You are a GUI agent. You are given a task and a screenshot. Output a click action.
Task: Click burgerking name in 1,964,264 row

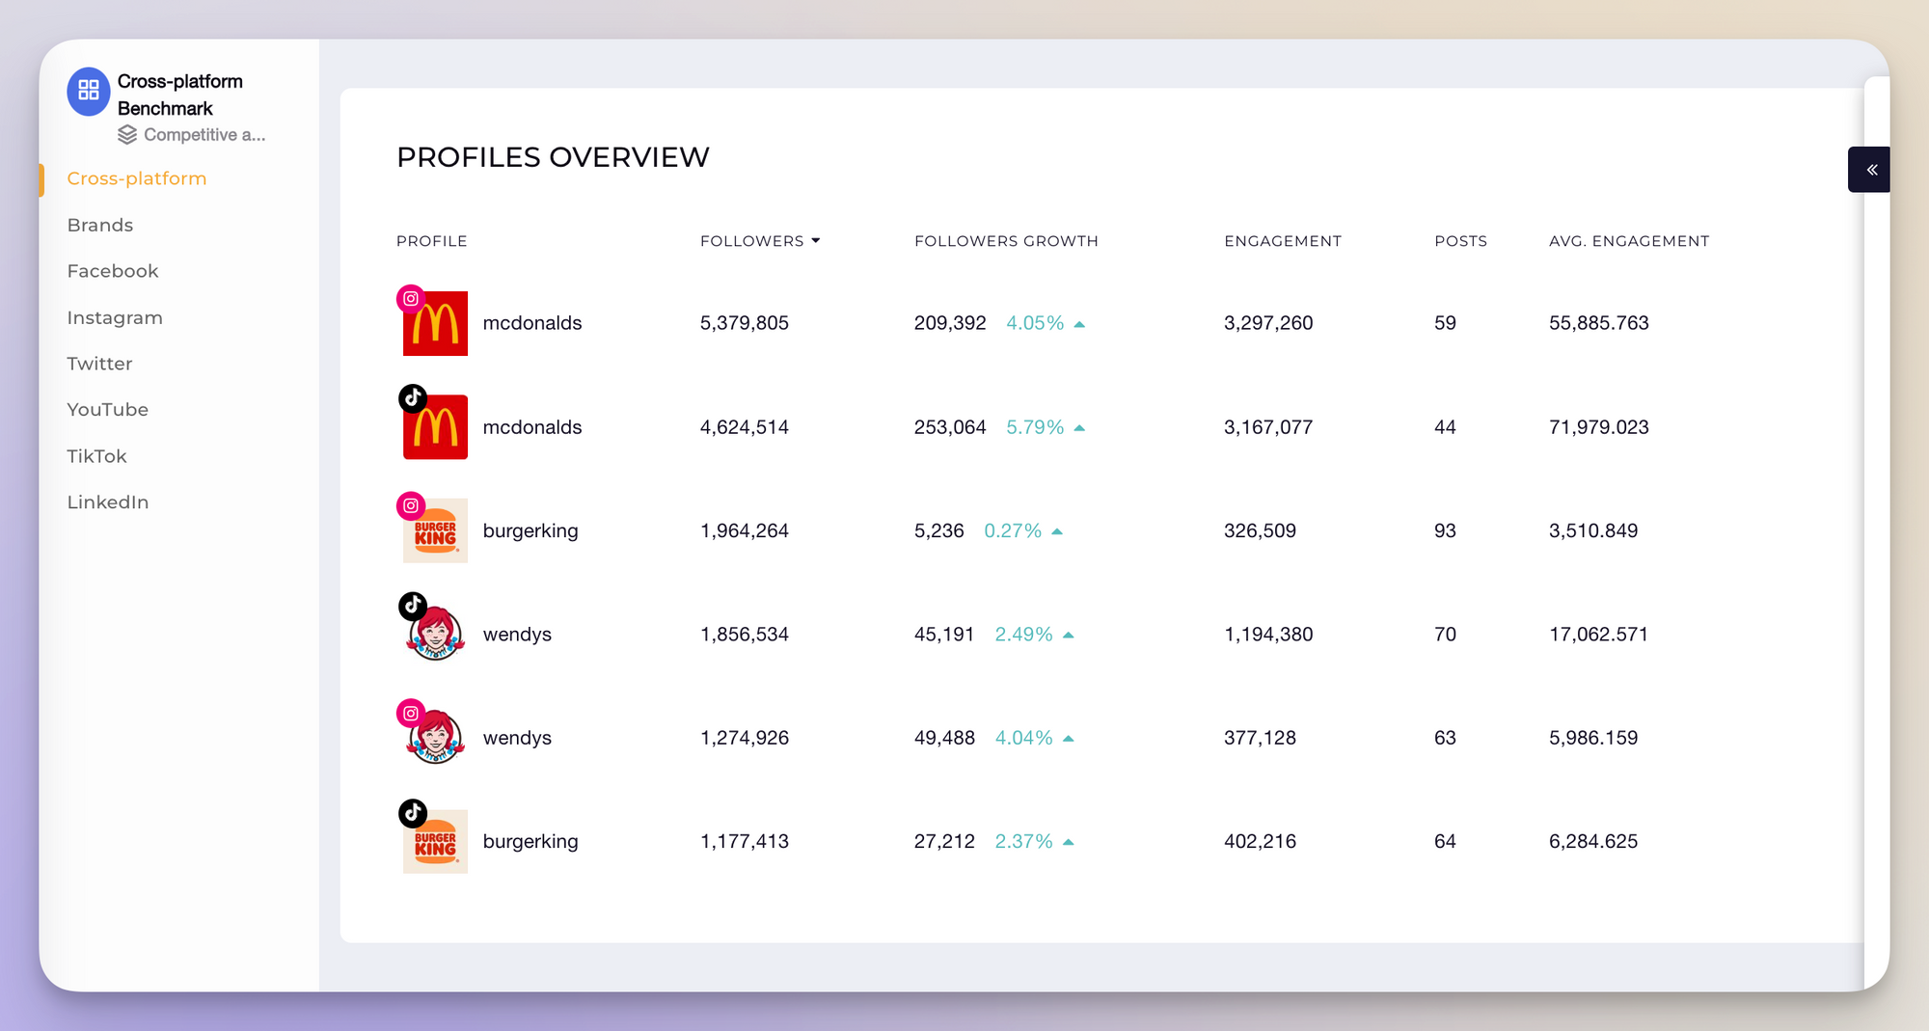tap(530, 531)
